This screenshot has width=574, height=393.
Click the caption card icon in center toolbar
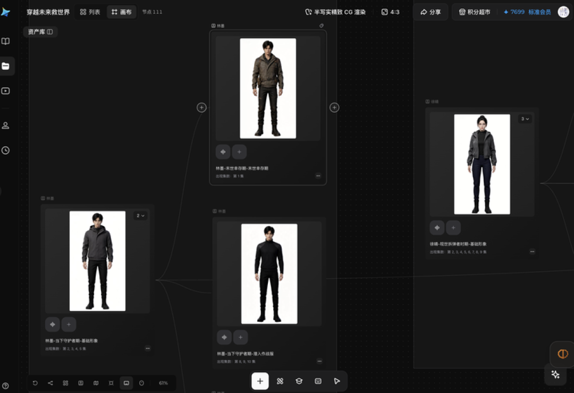pyautogui.click(x=318, y=381)
